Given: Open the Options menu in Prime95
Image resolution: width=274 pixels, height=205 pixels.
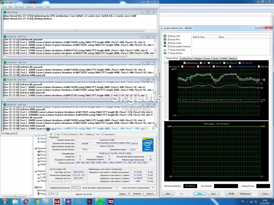Looking at the screenshot, I should (x=29, y=7).
